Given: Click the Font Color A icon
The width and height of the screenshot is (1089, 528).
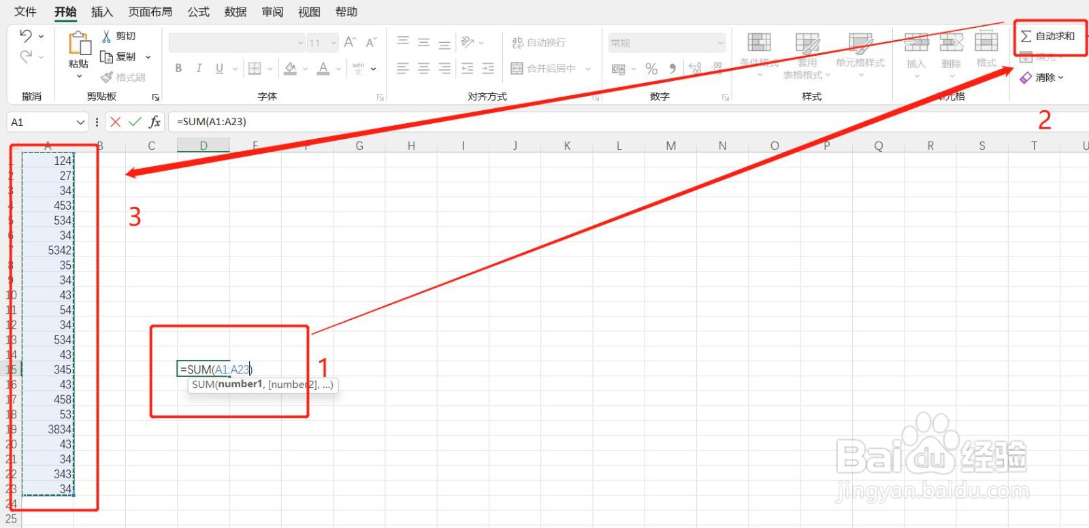Looking at the screenshot, I should pyautogui.click(x=323, y=68).
